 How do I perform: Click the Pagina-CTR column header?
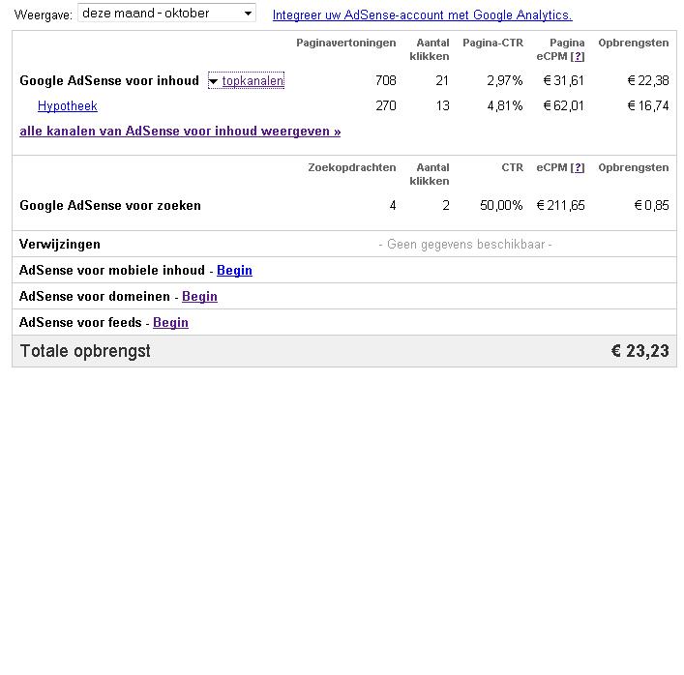[493, 43]
